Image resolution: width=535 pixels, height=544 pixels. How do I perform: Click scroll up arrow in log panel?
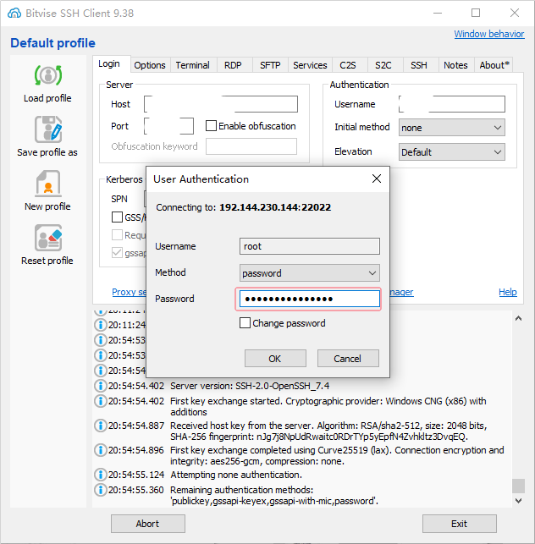click(518, 318)
